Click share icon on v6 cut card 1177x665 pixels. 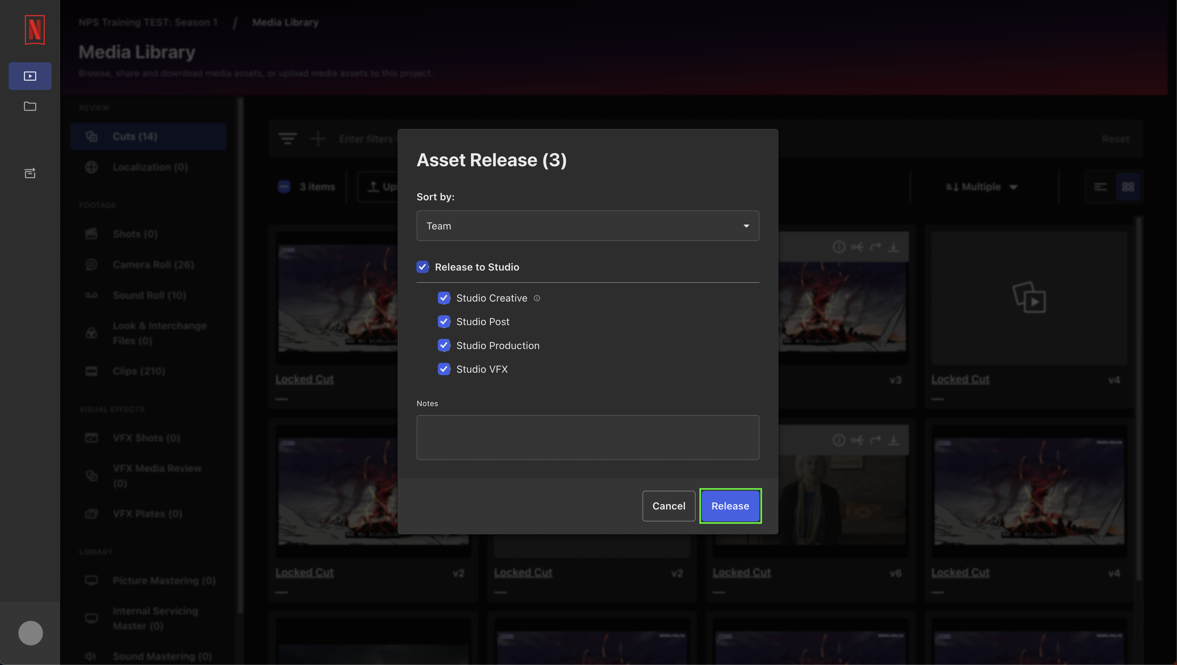857,440
